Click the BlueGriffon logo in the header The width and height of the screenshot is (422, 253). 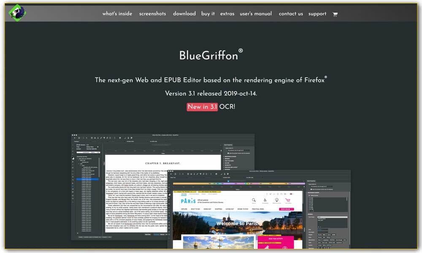17,13
